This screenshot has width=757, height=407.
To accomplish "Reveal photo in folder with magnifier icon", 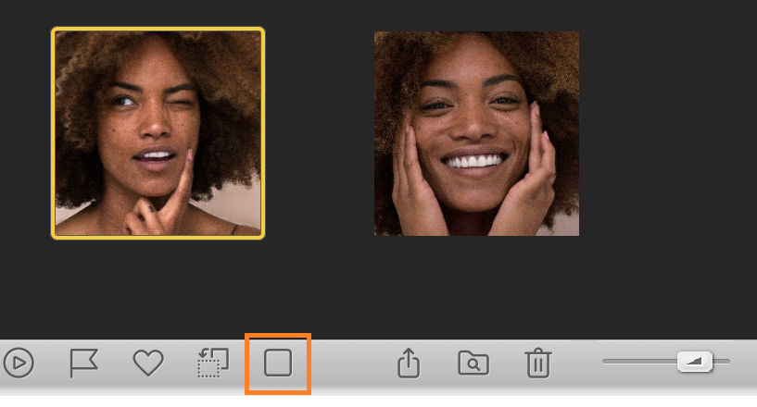I will click(473, 364).
